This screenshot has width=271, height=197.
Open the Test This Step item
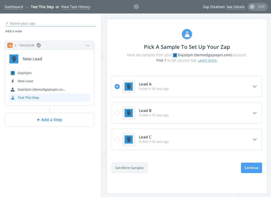pos(49,98)
